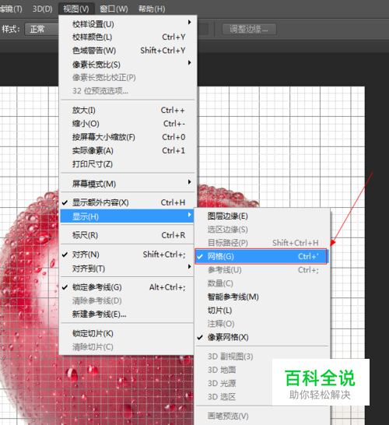Expand 对齐到(T) submenu
The height and width of the screenshot is (425, 389).
pos(128,269)
